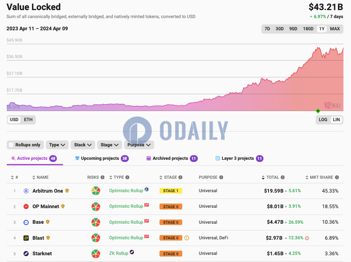Click the shield badge beside Base
Screen dimensions: 351x262
[48, 222]
